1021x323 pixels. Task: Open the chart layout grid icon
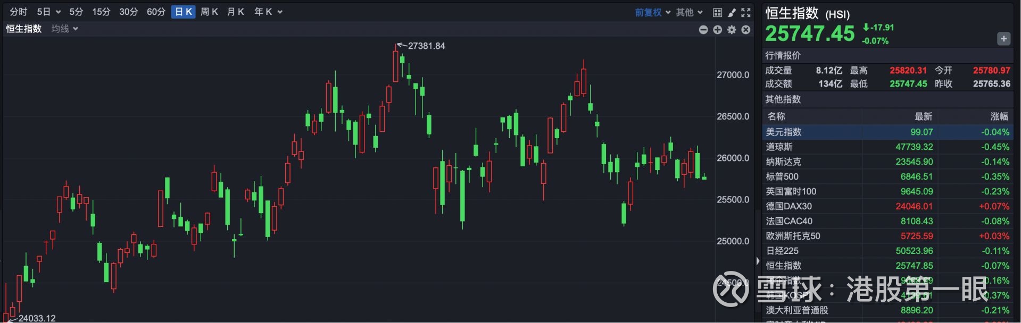717,12
